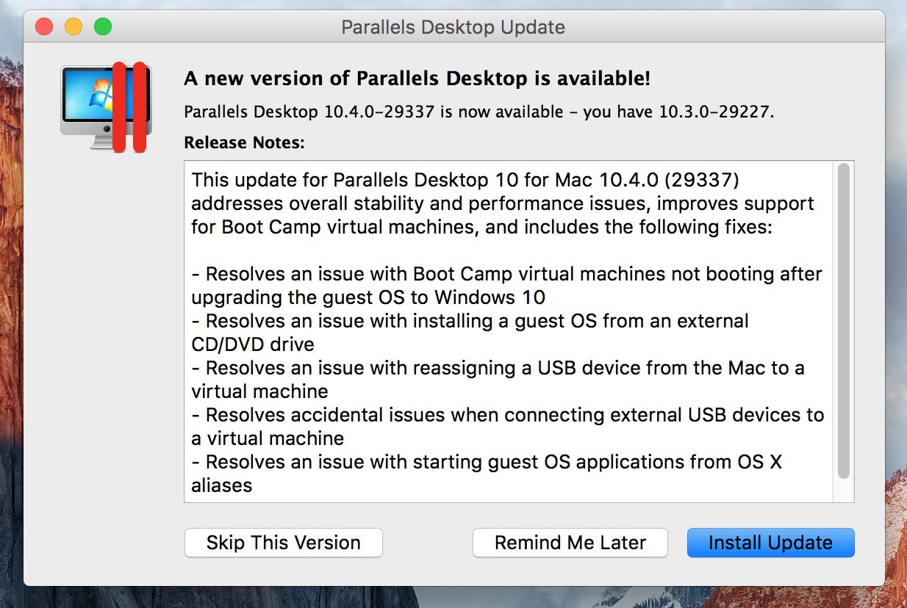The image size is (907, 608).
Task: Click the note about Boot Camp virtual machines not booting
Action: click(x=506, y=286)
